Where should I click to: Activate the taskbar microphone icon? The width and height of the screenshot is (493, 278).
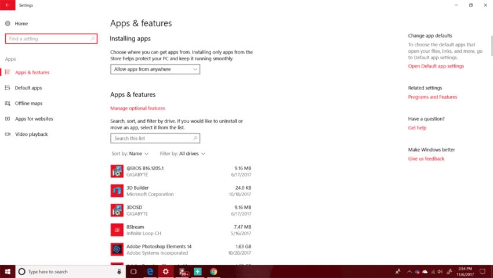click(119, 272)
